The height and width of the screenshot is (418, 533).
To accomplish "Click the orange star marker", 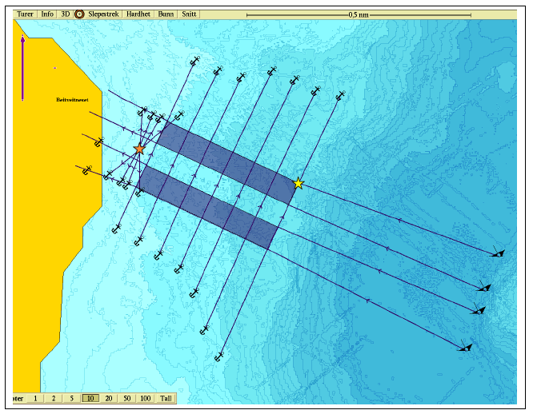I will [139, 149].
